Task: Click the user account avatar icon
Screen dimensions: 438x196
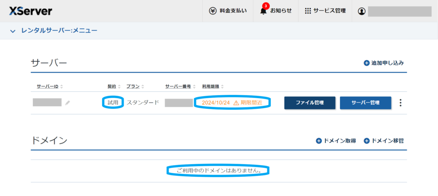Action: 361,12
